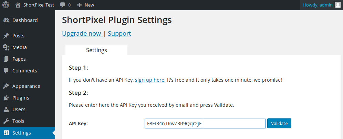This screenshot has height=139, width=343.
Task: Click the WordPress logo icon
Action: (6, 5)
